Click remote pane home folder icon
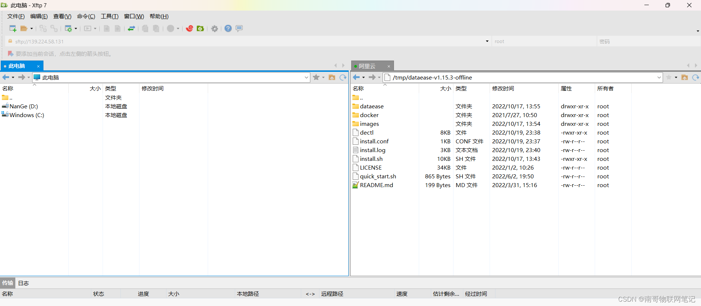The image size is (701, 306). coord(685,77)
